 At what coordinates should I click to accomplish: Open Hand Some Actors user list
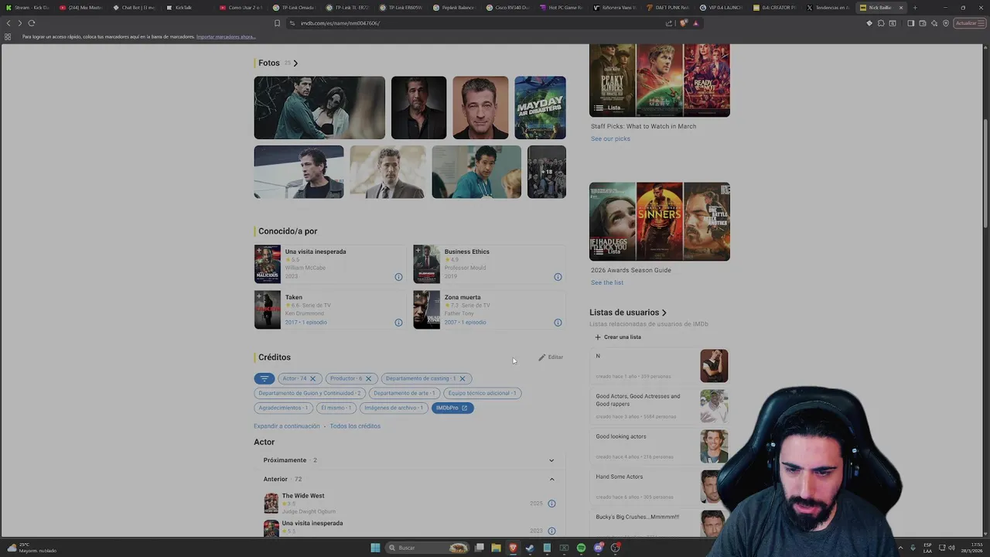620,477
